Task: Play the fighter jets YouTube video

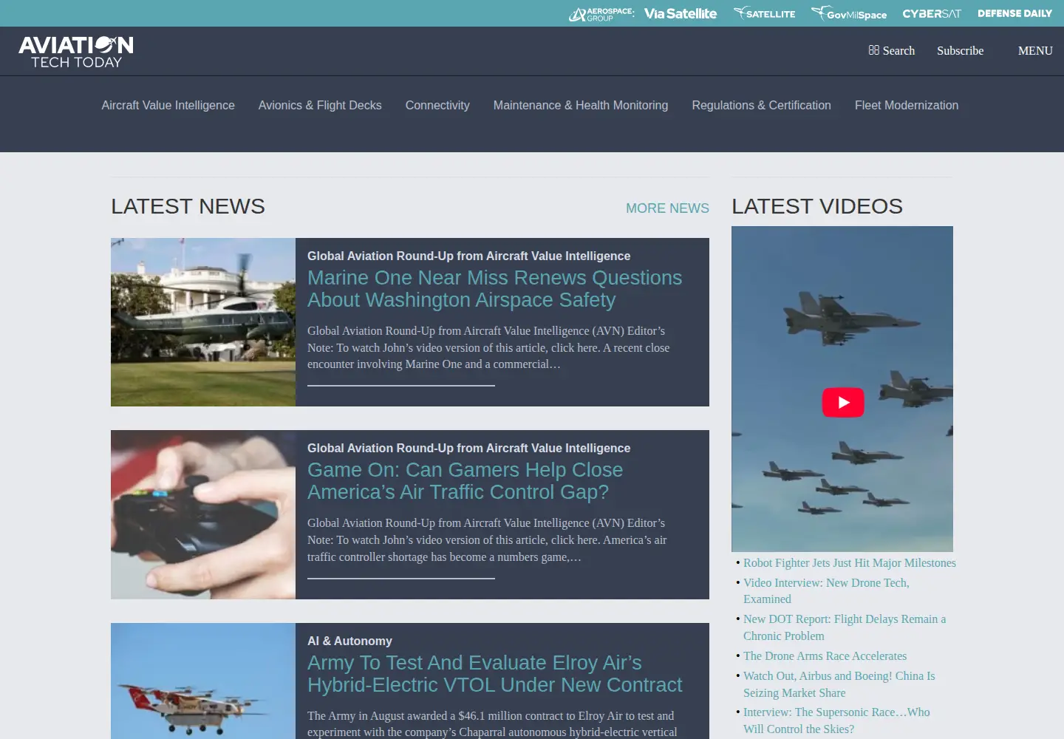Action: 843,403
